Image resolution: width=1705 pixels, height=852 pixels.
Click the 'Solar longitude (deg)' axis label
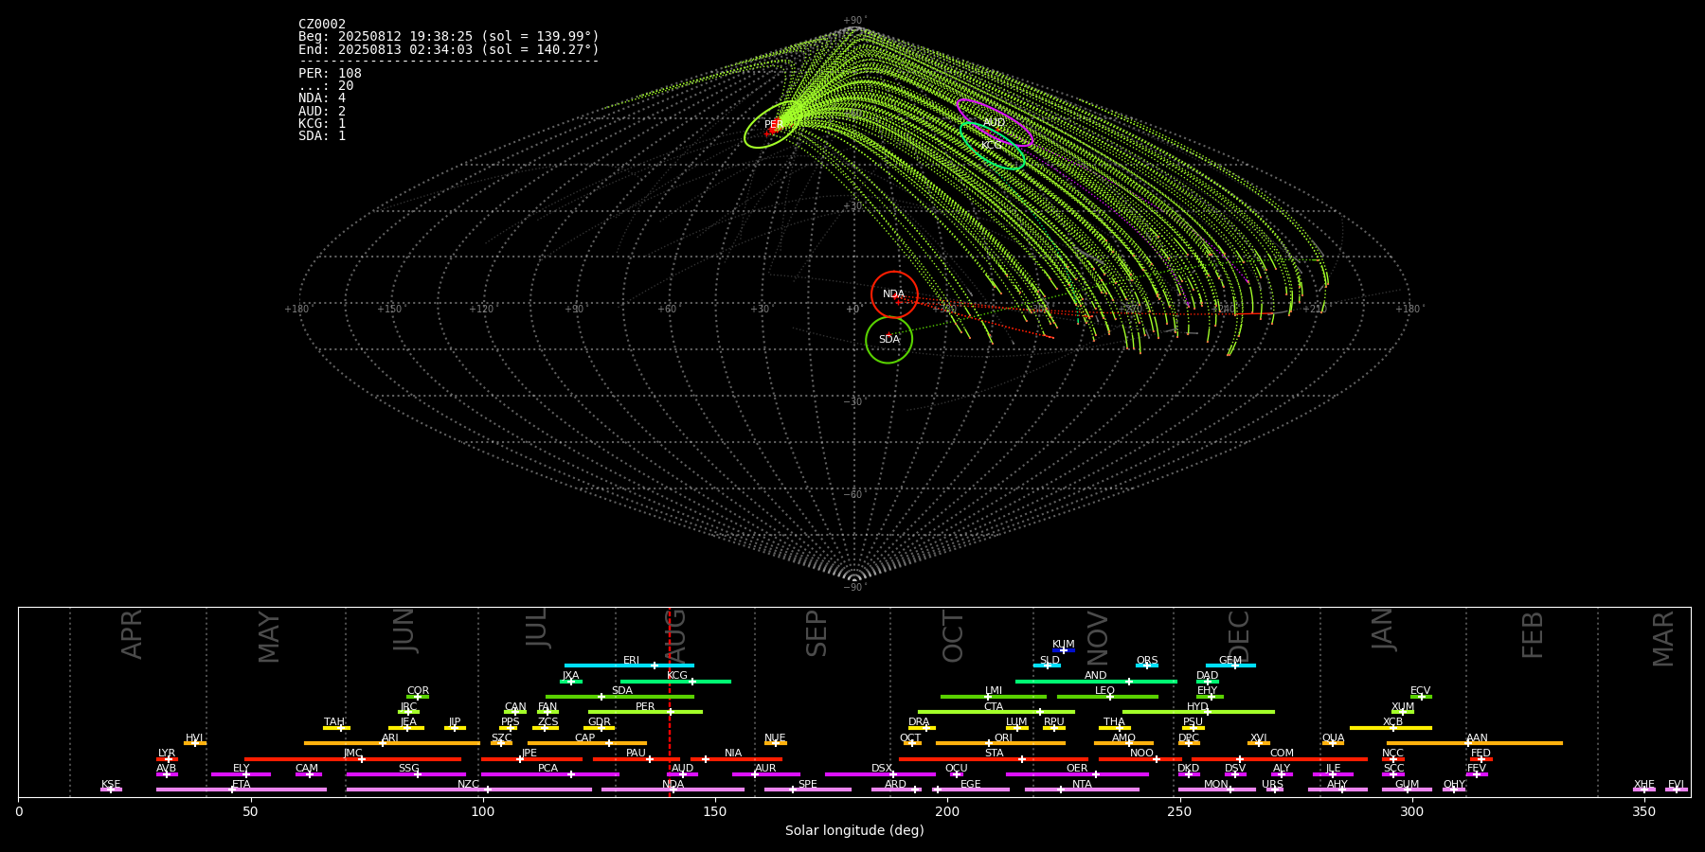tap(854, 831)
